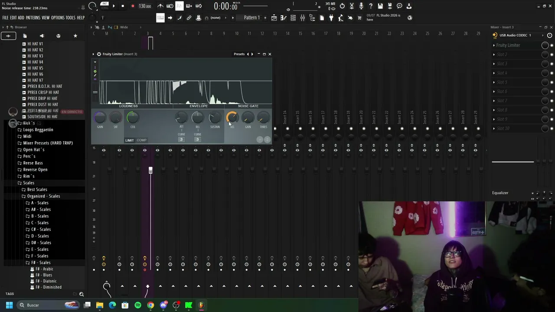Open the Fruity Limiter display options arrow
This screenshot has width=555, height=312.
coord(95,62)
